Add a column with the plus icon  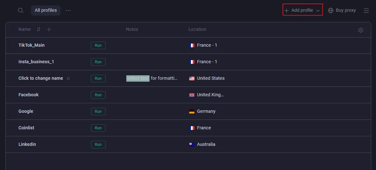(x=49, y=29)
